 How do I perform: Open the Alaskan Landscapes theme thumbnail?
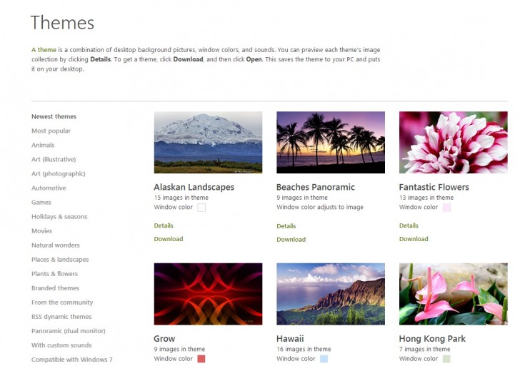[x=208, y=142]
